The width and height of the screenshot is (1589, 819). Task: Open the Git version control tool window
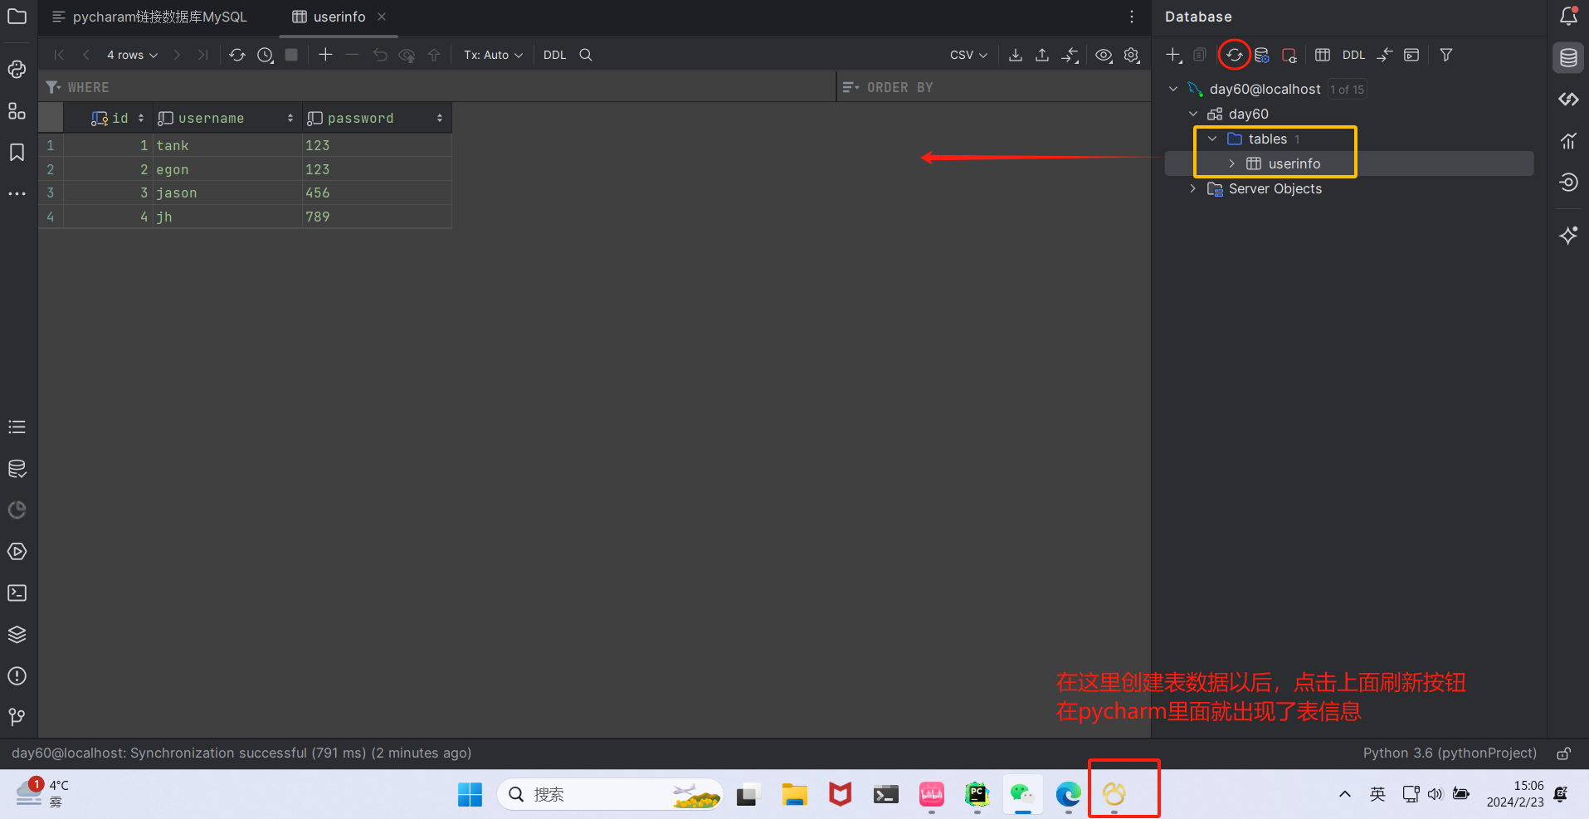pyautogui.click(x=17, y=717)
